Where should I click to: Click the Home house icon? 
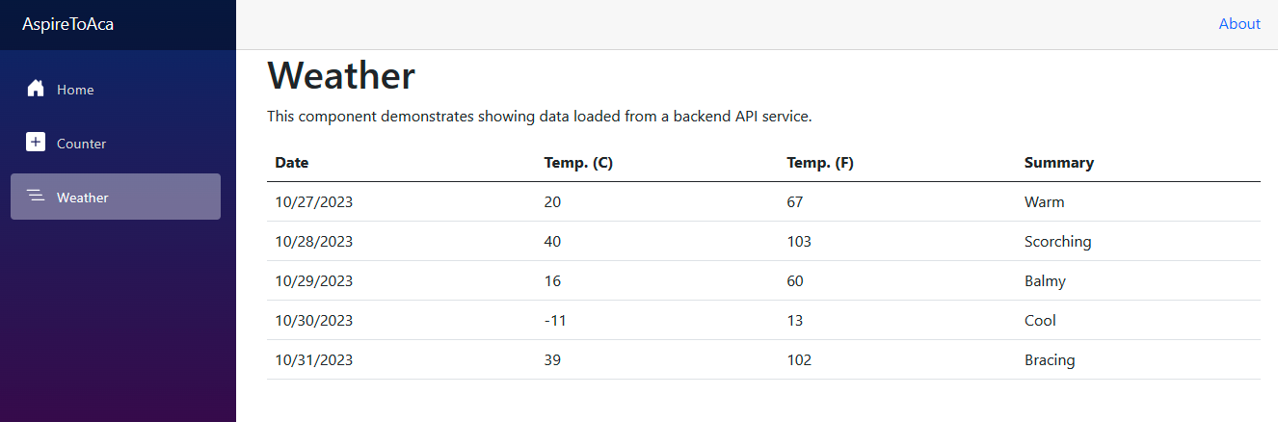click(36, 89)
